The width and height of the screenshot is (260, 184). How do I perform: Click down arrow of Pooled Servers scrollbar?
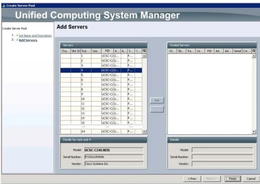(254, 132)
